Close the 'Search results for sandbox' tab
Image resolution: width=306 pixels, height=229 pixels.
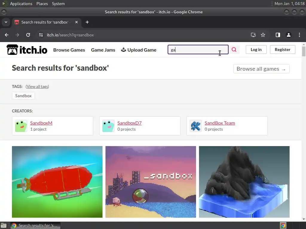tap(76, 22)
